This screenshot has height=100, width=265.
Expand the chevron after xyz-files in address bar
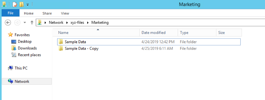coord(88,22)
